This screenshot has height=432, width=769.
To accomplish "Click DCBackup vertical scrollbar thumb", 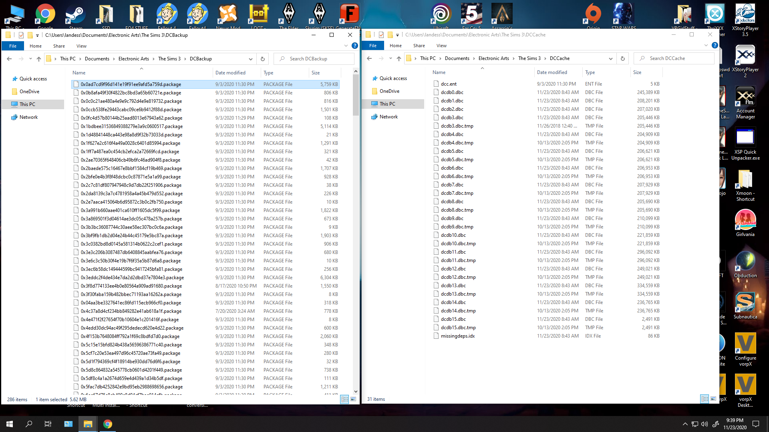I will pos(356,95).
